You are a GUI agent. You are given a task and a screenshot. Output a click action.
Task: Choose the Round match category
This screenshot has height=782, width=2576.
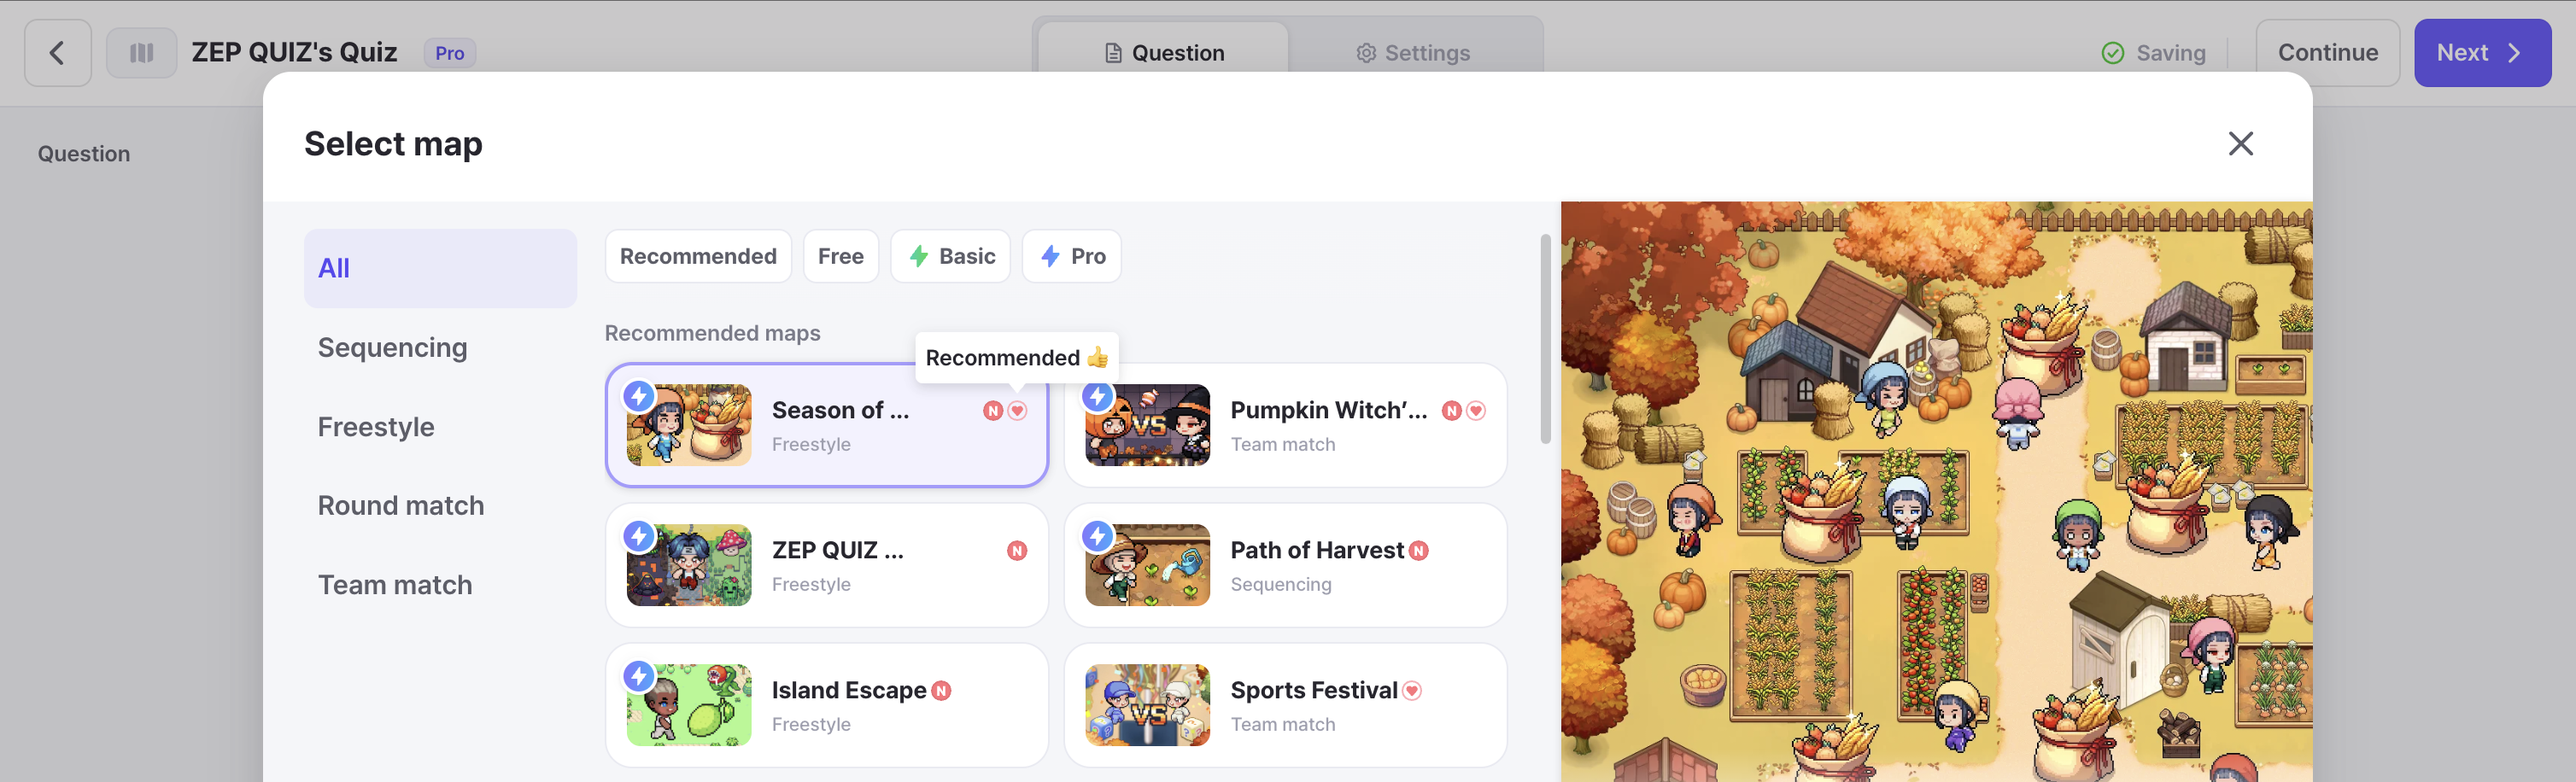tap(400, 506)
